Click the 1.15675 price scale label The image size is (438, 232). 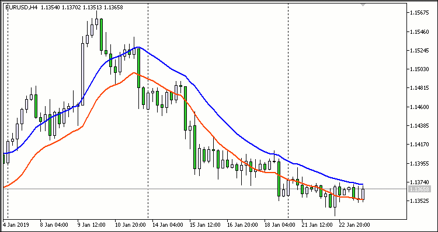coord(419,13)
